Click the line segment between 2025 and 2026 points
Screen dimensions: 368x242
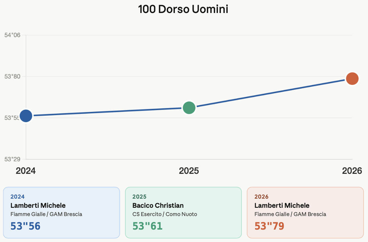(x=270, y=93)
